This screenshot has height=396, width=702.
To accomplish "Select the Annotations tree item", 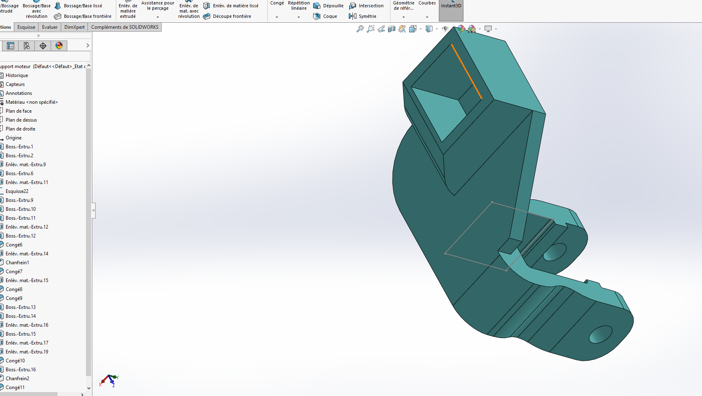I will pyautogui.click(x=19, y=93).
